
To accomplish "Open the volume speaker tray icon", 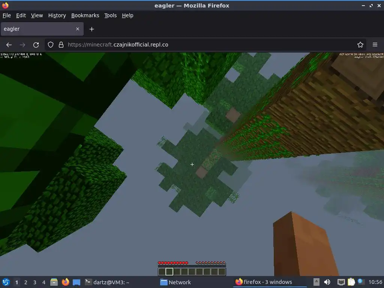I will click(x=327, y=282).
